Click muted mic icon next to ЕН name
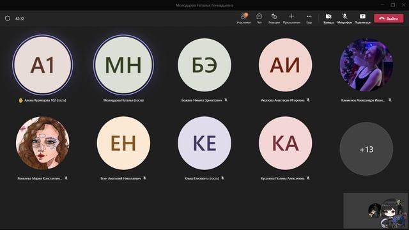The width and height of the screenshot is (409, 230). (x=145, y=178)
